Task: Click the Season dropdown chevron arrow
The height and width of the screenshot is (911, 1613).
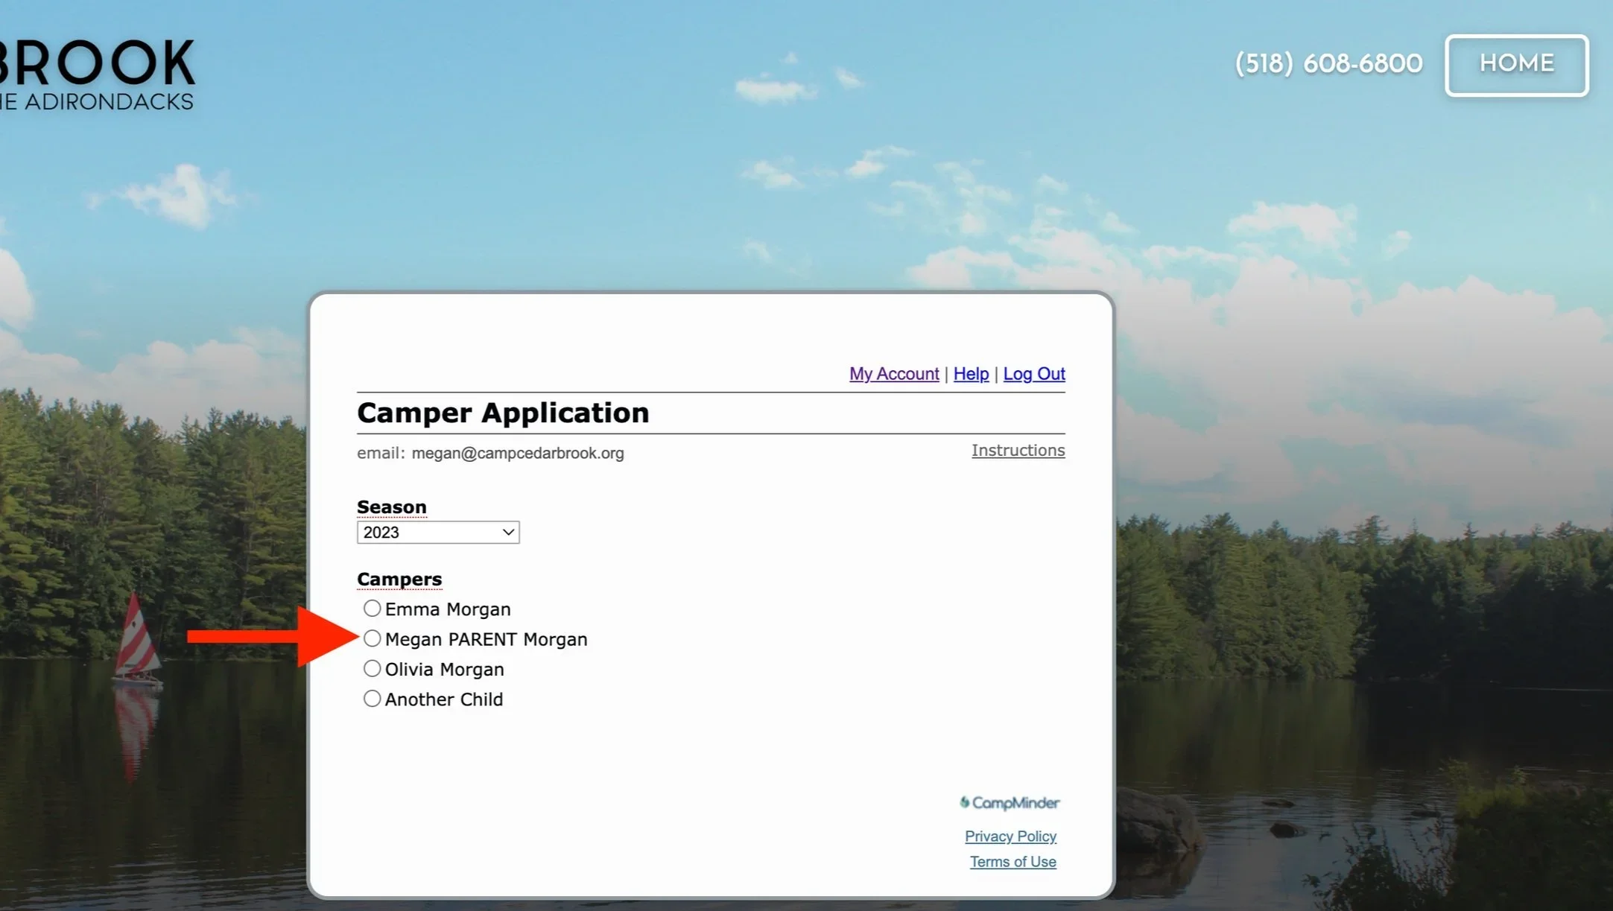Action: point(508,533)
